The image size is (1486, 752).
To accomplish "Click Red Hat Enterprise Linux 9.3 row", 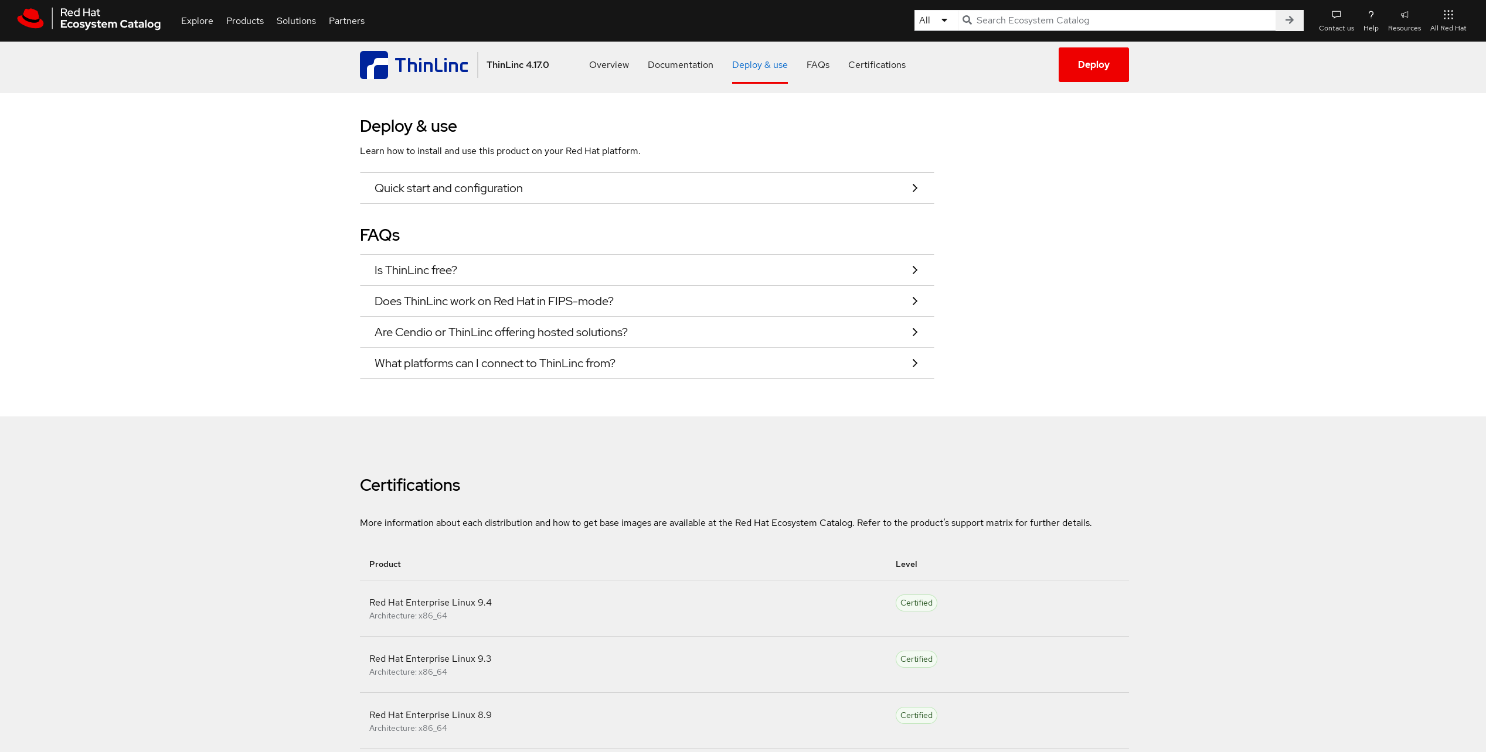I will point(744,664).
